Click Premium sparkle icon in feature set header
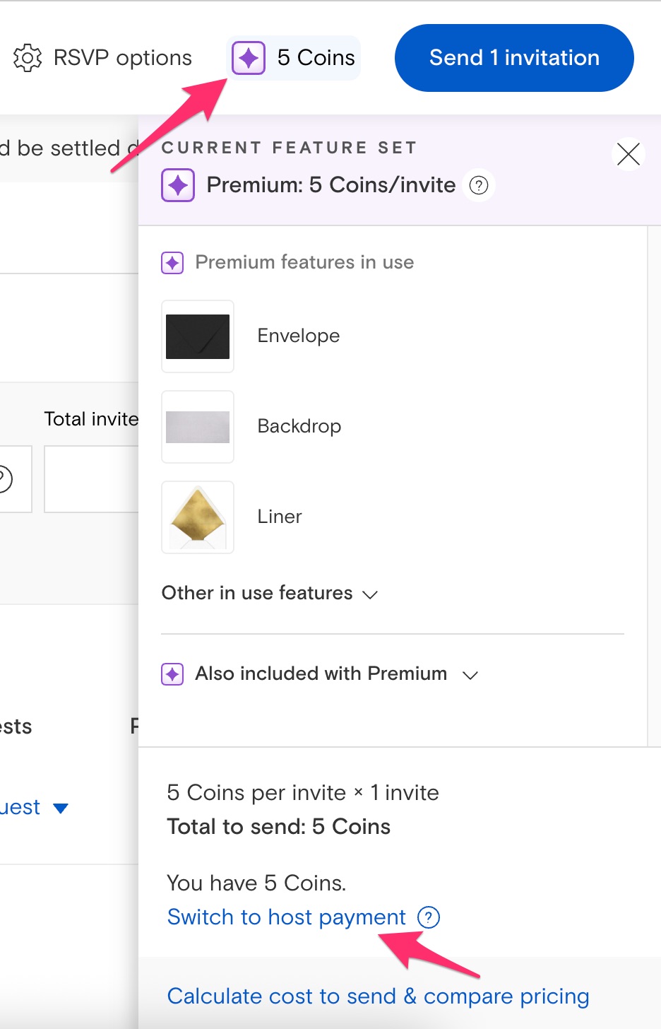The height and width of the screenshot is (1029, 661). click(178, 185)
